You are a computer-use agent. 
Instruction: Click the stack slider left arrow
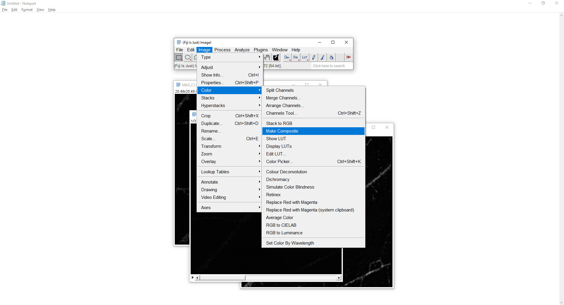pos(198,278)
